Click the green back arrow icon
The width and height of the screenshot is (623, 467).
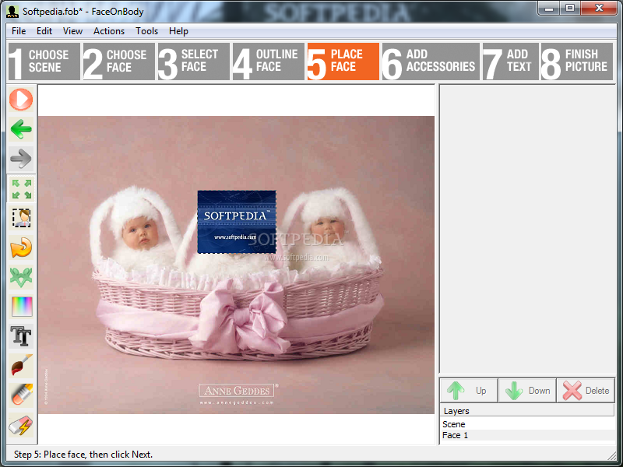[21, 128]
